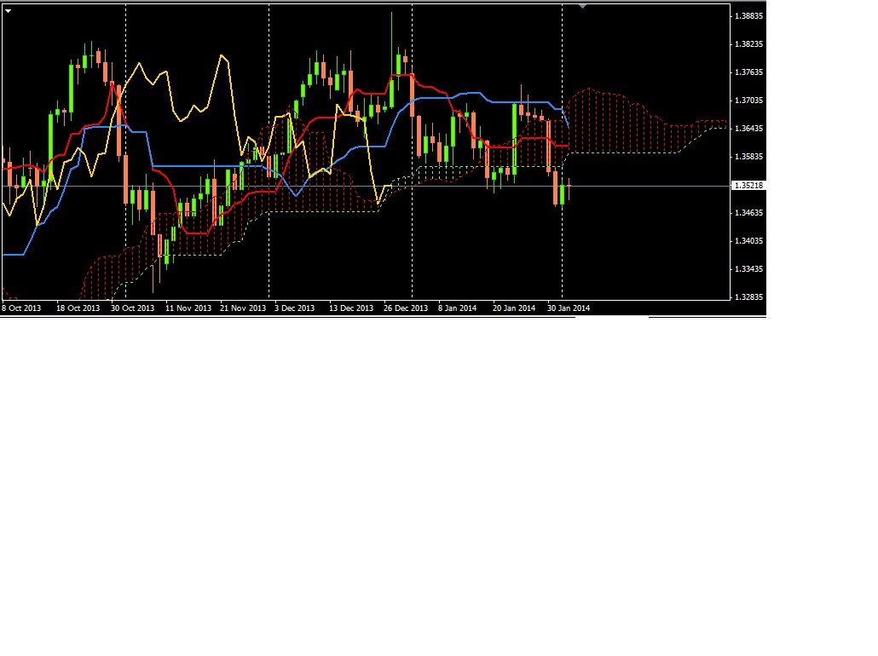Click the 13 Dec 2013 date label
Image resolution: width=878 pixels, height=656 pixels.
click(x=351, y=308)
